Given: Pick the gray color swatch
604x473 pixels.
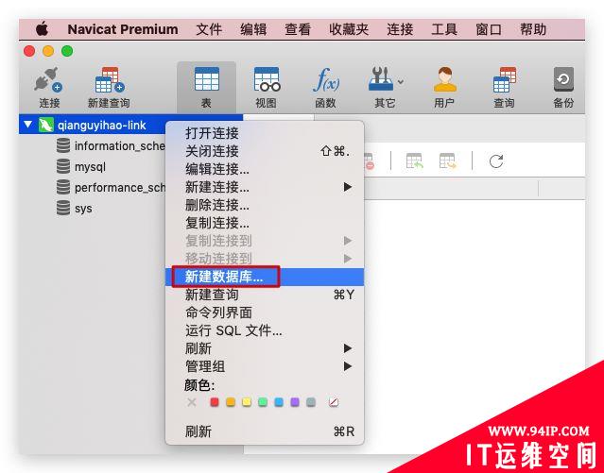Looking at the screenshot, I should tap(311, 402).
